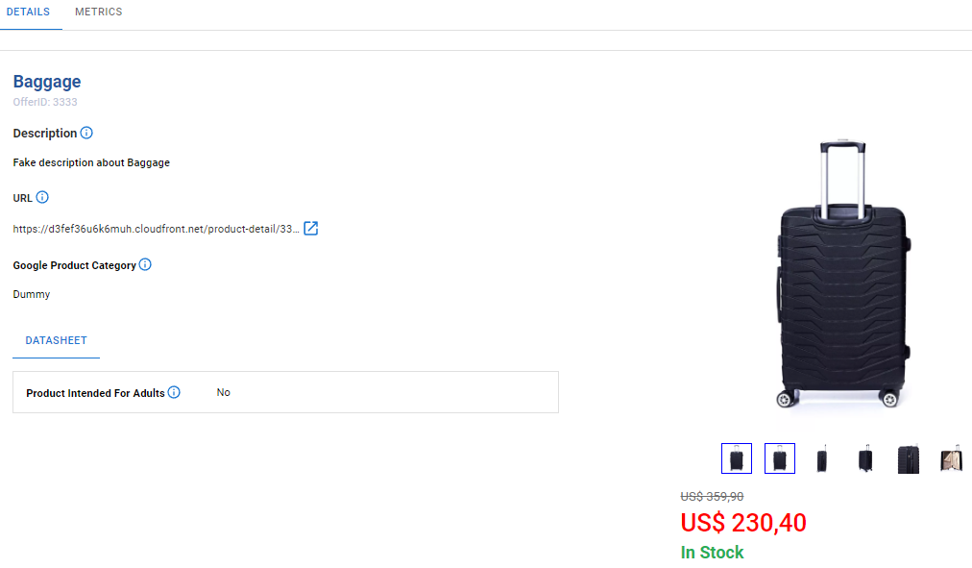
Task: Open product URL via external link icon
Action: (310, 228)
